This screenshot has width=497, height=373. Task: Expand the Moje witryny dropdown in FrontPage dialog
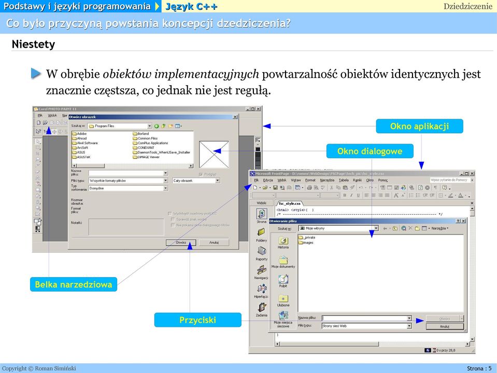point(376,228)
